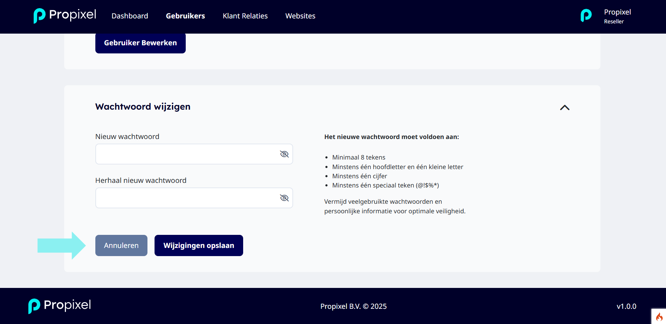Toggle visibility of Herhaal nieuw wachtwoord
This screenshot has height=324, width=666.
point(284,198)
